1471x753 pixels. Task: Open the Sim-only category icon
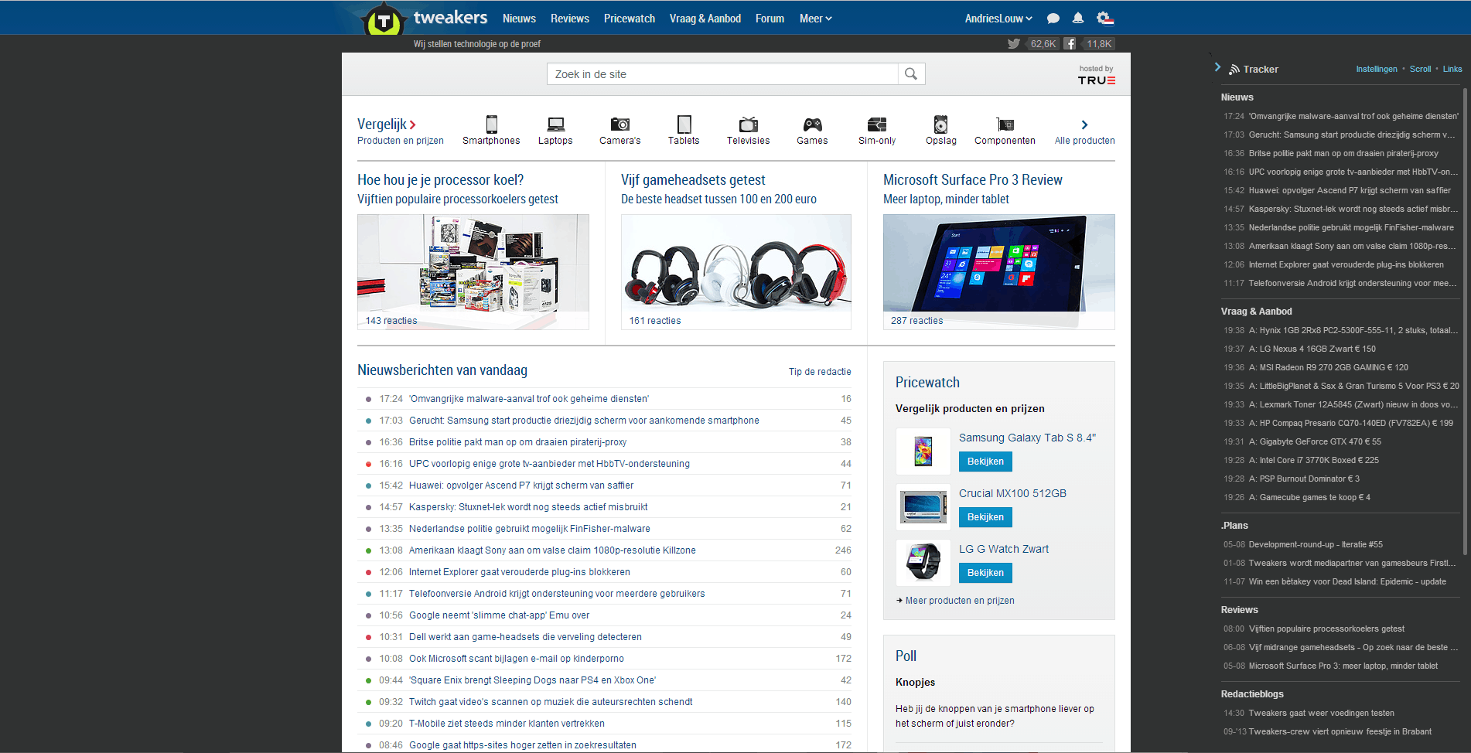coord(877,124)
